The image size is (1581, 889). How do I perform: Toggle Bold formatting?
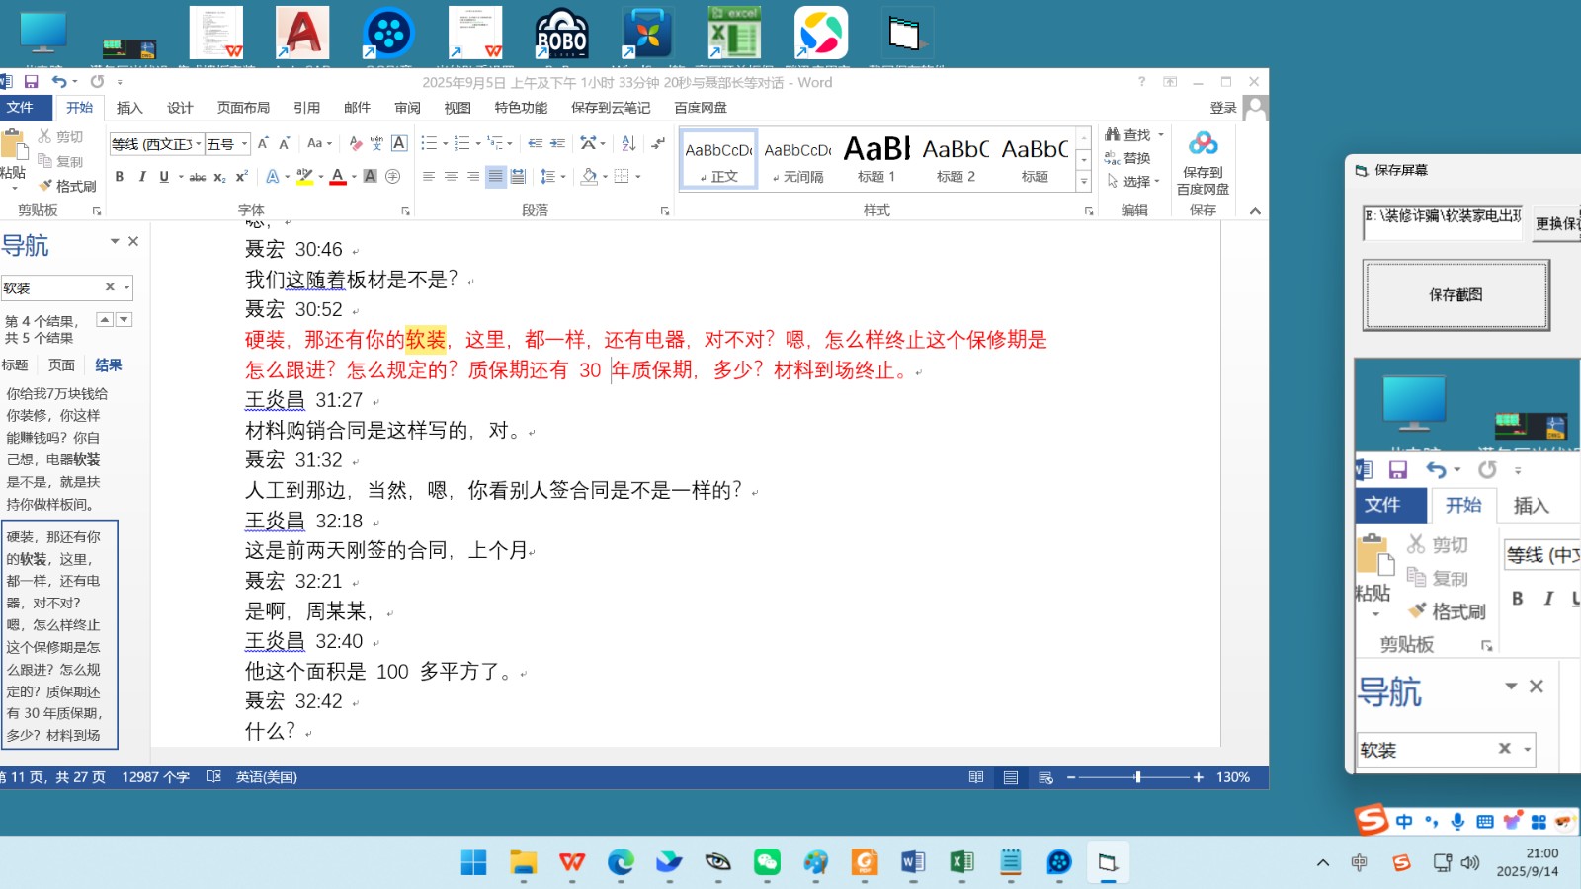point(120,177)
